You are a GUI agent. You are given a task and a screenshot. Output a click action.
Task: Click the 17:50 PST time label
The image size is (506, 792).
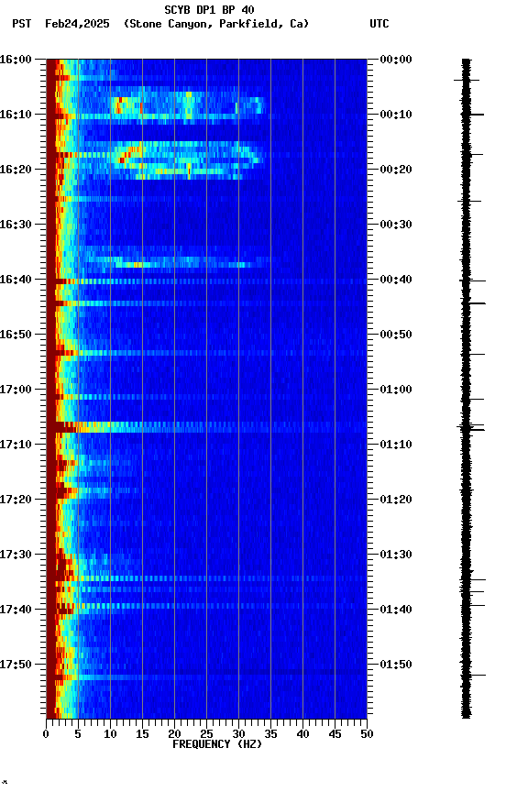pos(16,665)
